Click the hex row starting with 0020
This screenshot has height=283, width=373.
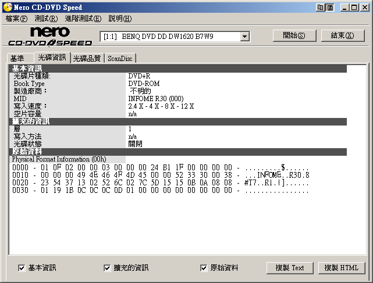161,182
